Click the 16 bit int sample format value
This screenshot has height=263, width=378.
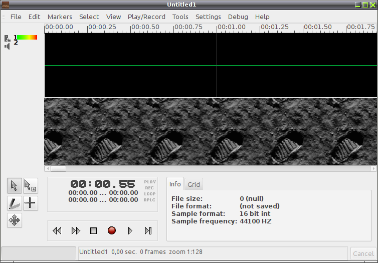pyautogui.click(x=255, y=213)
